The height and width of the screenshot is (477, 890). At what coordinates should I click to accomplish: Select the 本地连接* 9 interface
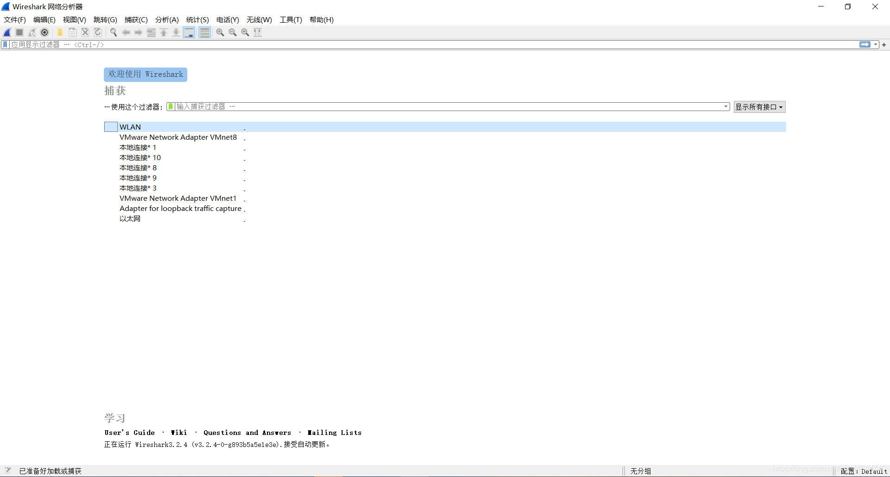click(x=445, y=178)
